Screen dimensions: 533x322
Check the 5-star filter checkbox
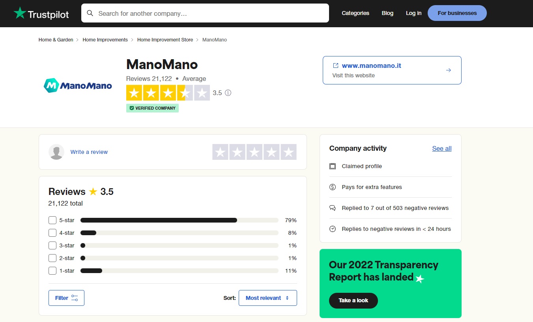[x=52, y=220]
